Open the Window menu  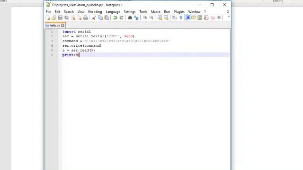194,12
